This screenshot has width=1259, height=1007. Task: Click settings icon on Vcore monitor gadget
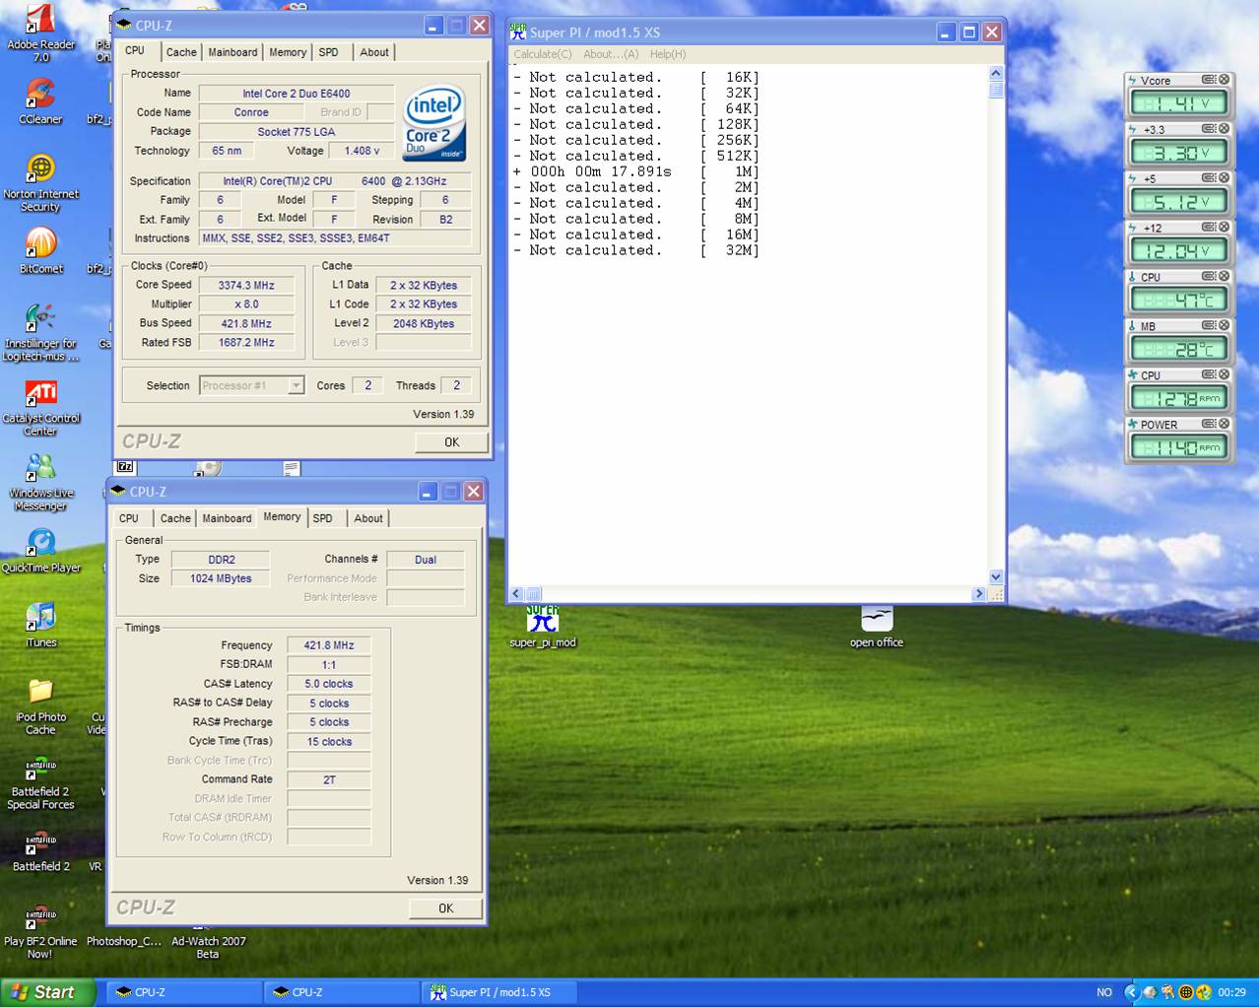[x=1208, y=80]
